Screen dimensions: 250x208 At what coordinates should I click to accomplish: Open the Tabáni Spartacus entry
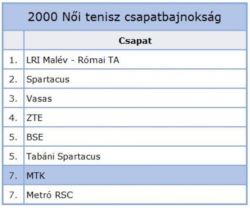click(x=63, y=156)
